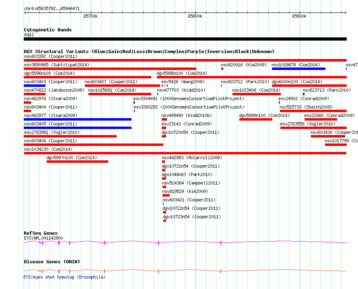This screenshot has height=289, width=358.
Task: Select the Cytogenetic Bands track title
Action: [48, 30]
